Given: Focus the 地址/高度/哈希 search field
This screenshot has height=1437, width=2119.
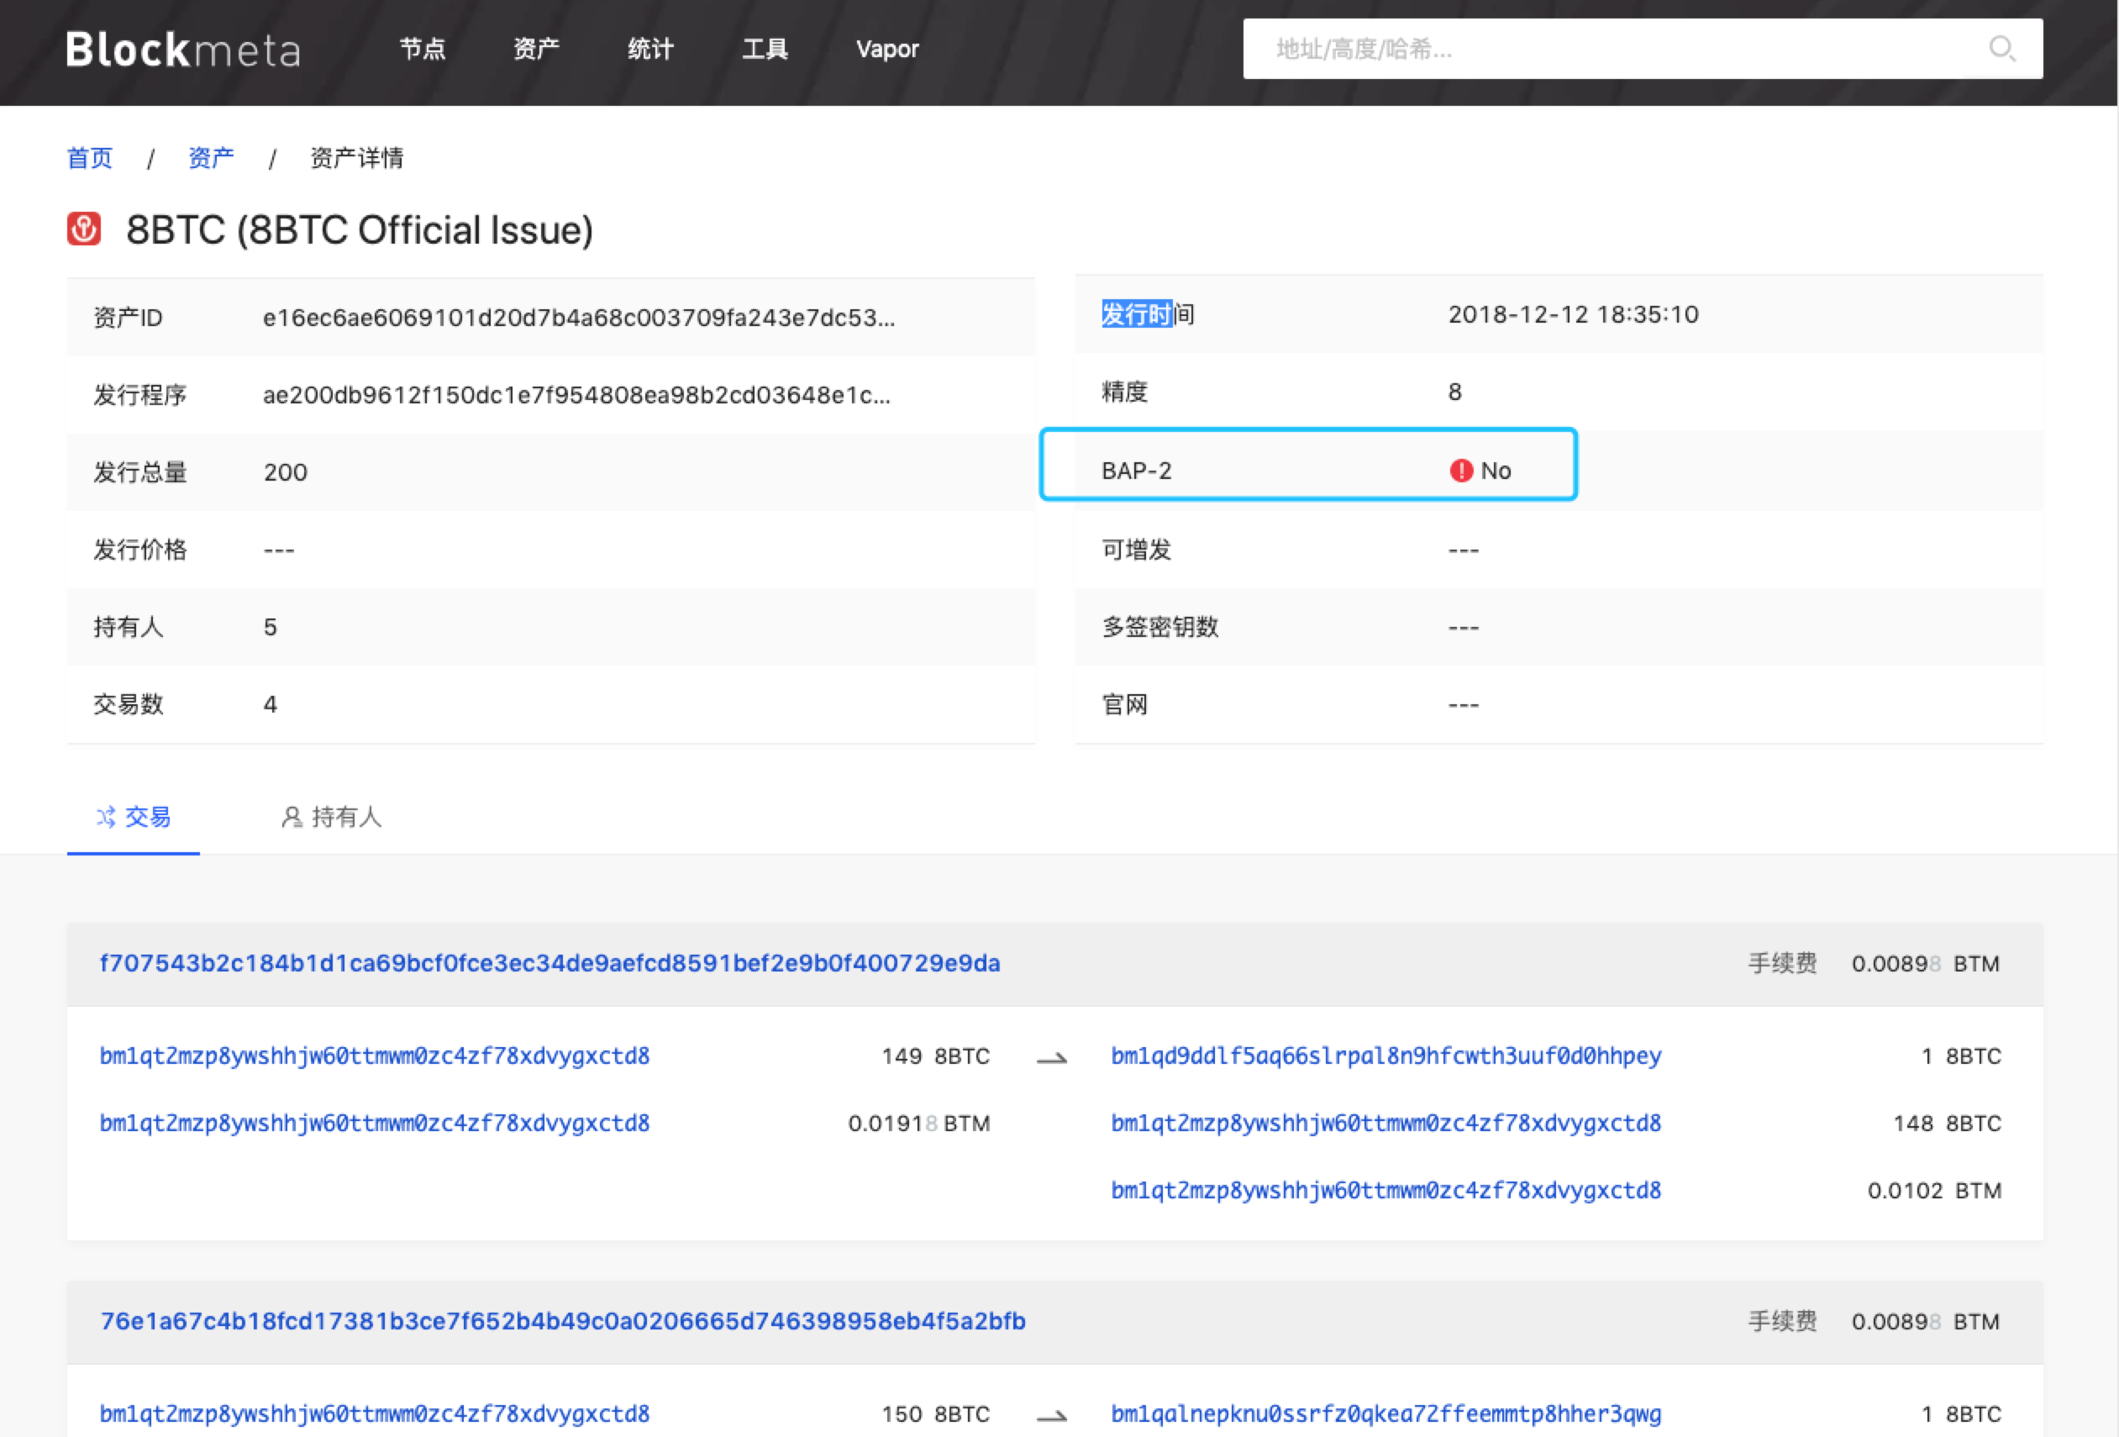Looking at the screenshot, I should (1643, 49).
